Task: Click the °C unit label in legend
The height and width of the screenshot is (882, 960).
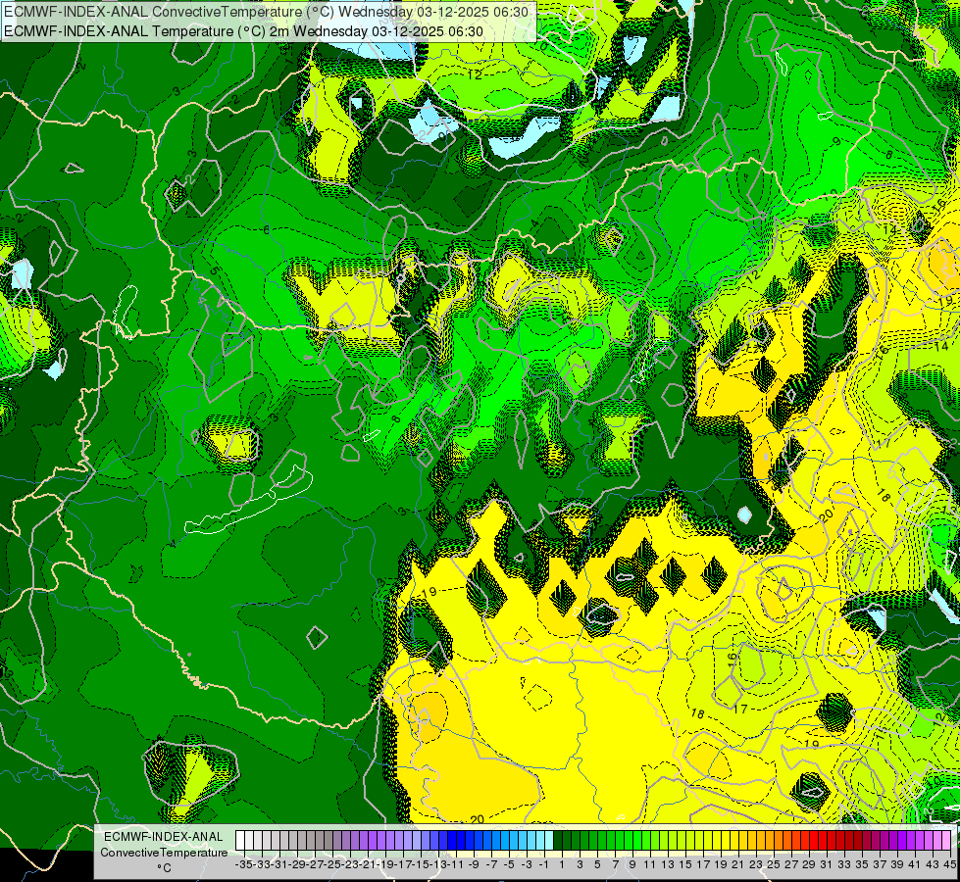Action: click(x=164, y=868)
